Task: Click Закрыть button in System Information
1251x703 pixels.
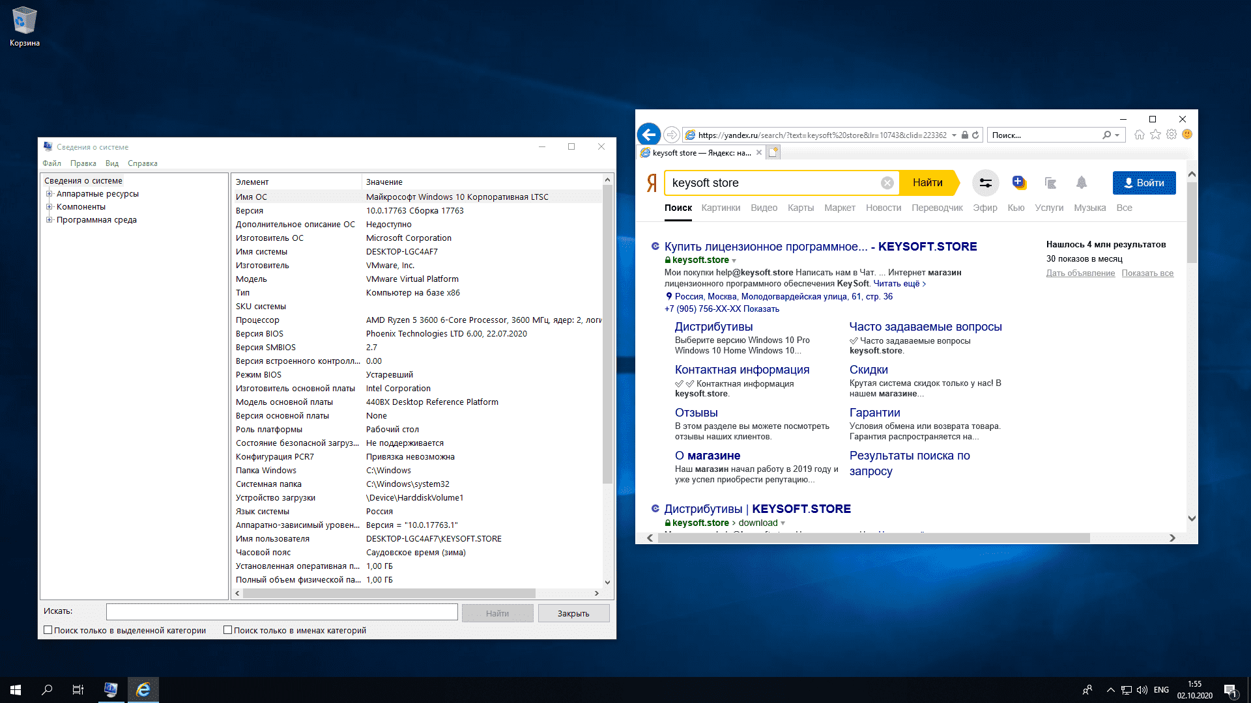Action: pos(573,613)
